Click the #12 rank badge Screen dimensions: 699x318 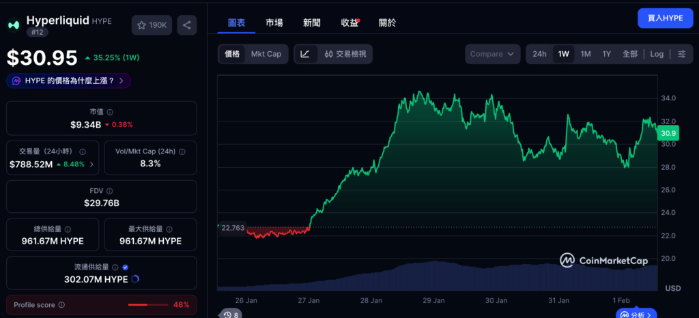pyautogui.click(x=37, y=32)
